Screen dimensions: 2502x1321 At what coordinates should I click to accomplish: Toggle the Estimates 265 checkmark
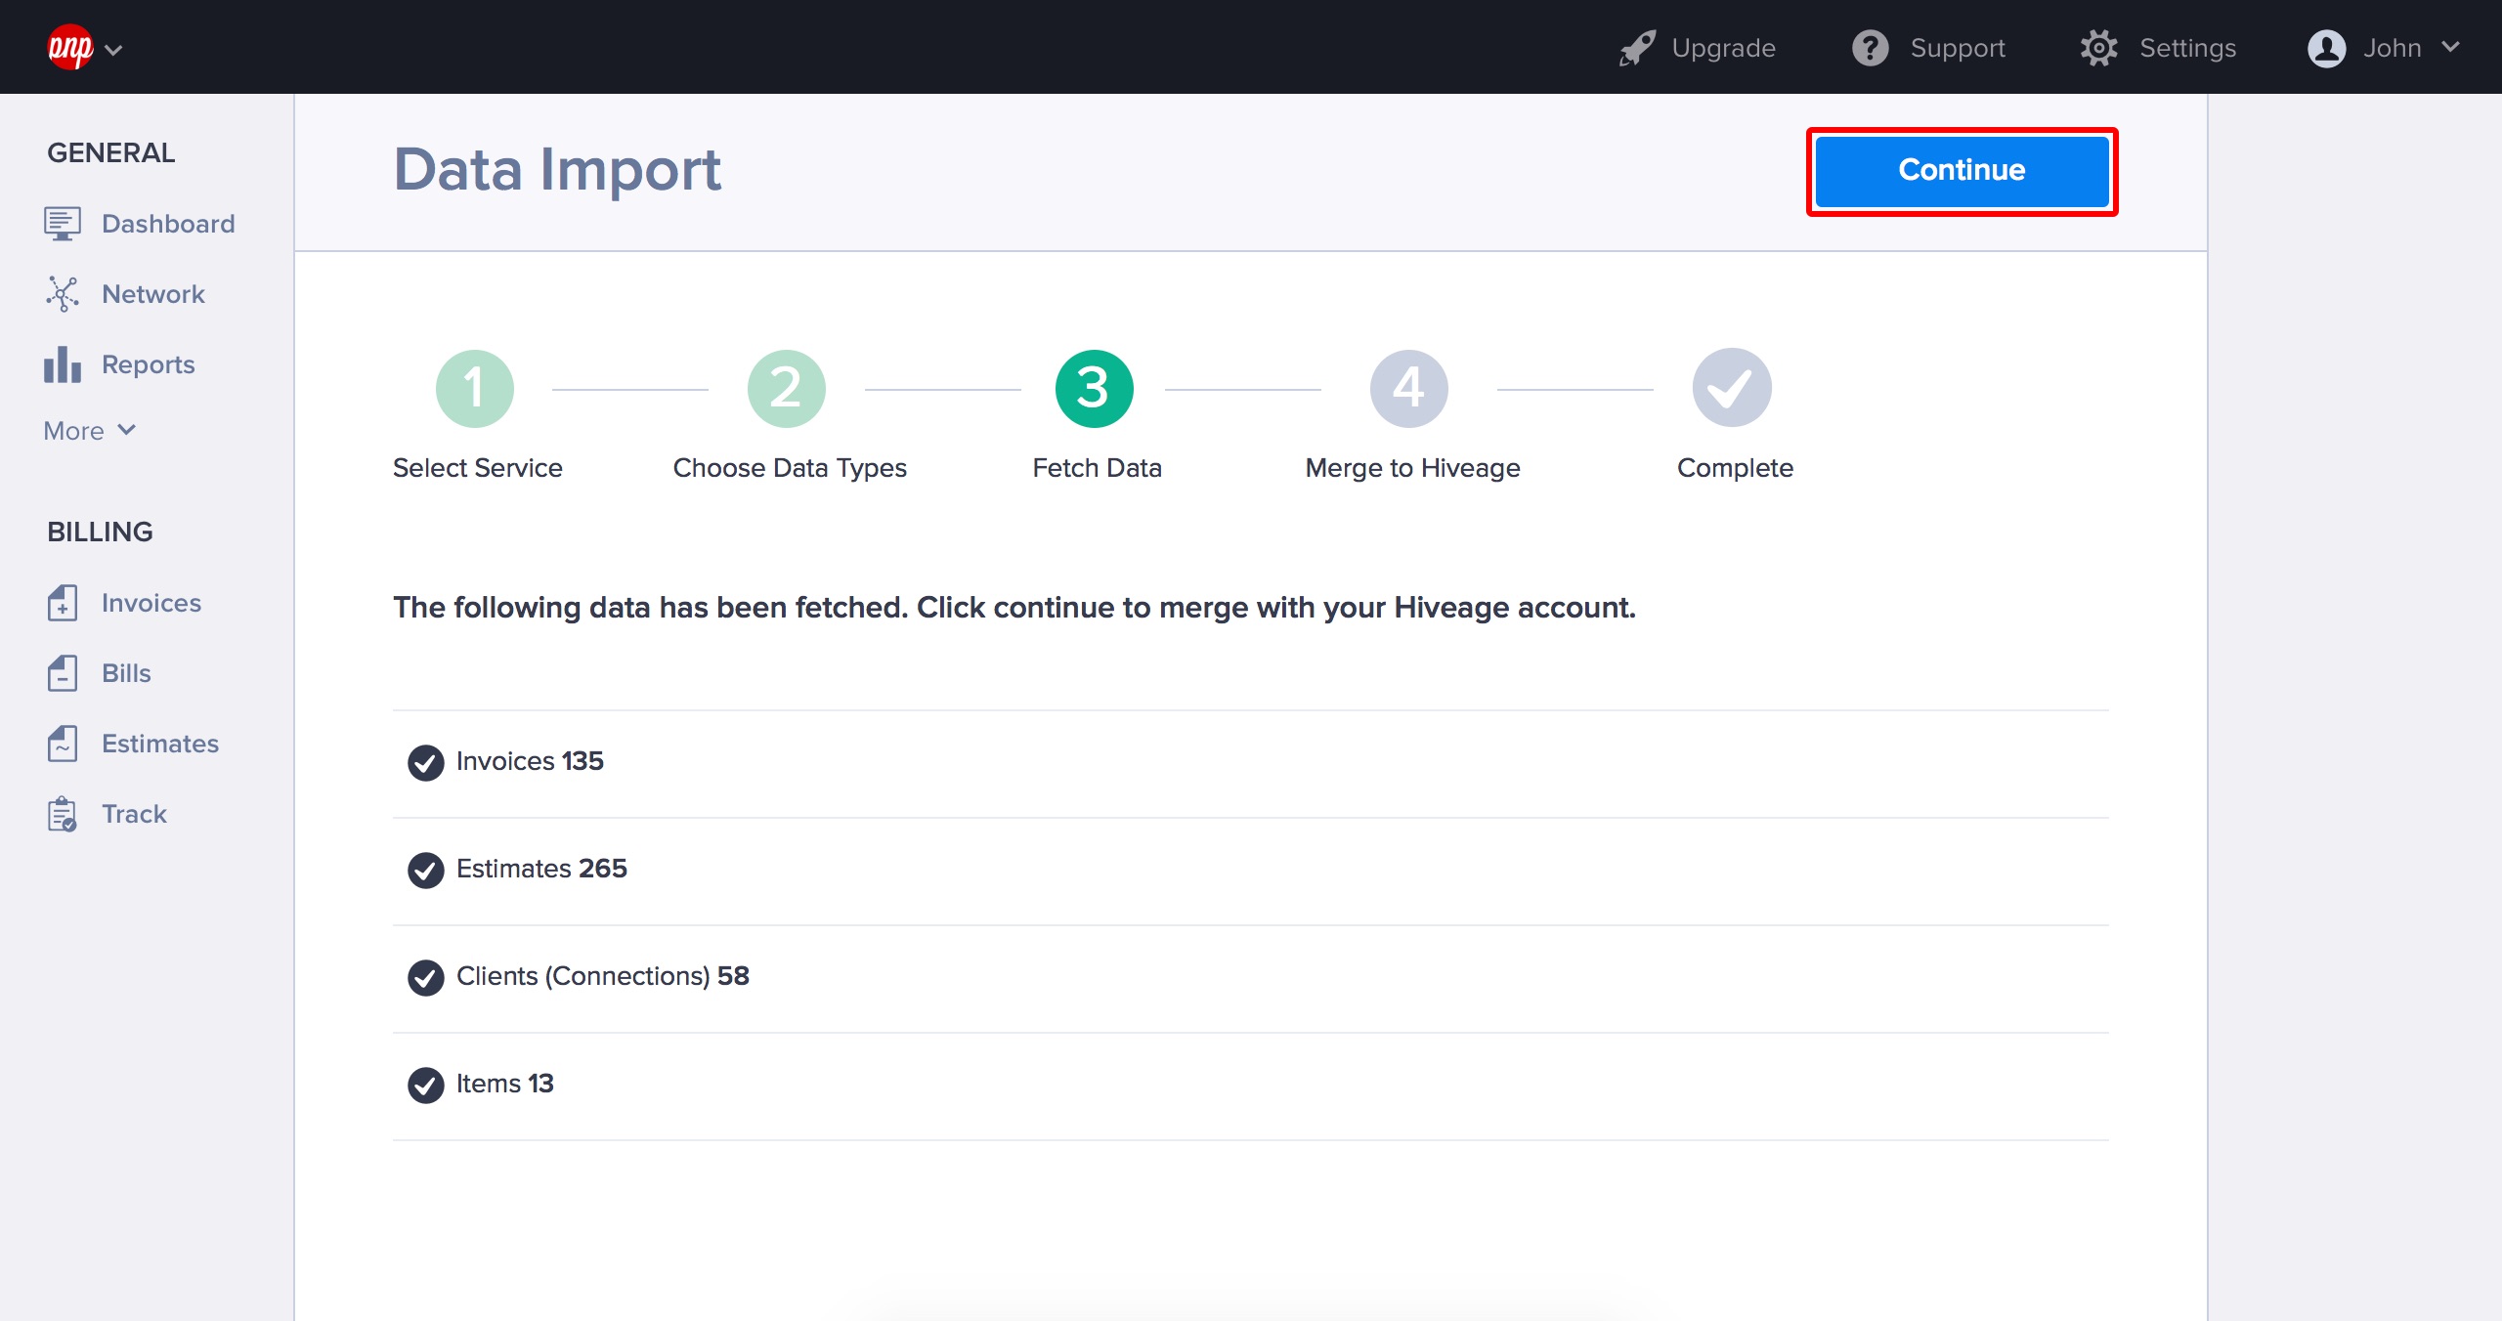click(x=425, y=870)
